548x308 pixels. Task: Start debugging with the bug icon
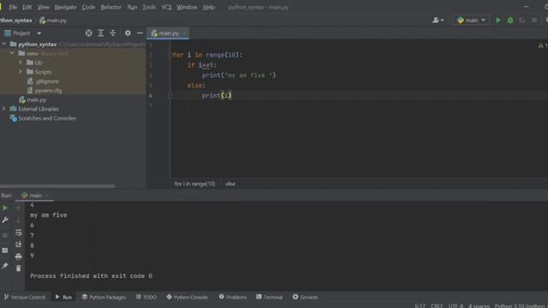click(x=510, y=21)
